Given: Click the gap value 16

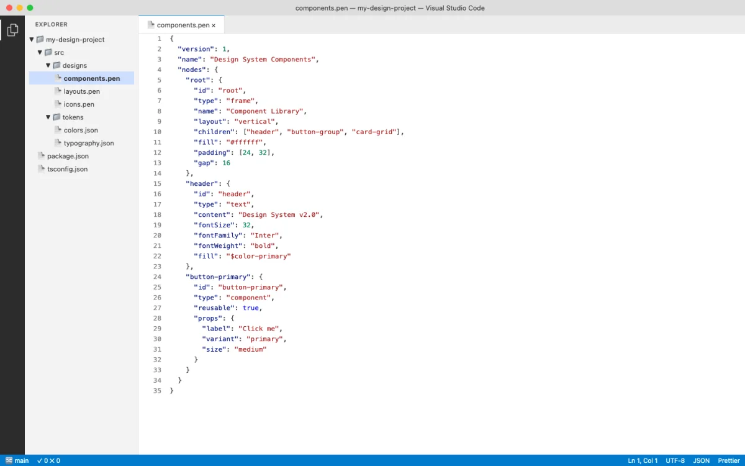Looking at the screenshot, I should pyautogui.click(x=226, y=163).
